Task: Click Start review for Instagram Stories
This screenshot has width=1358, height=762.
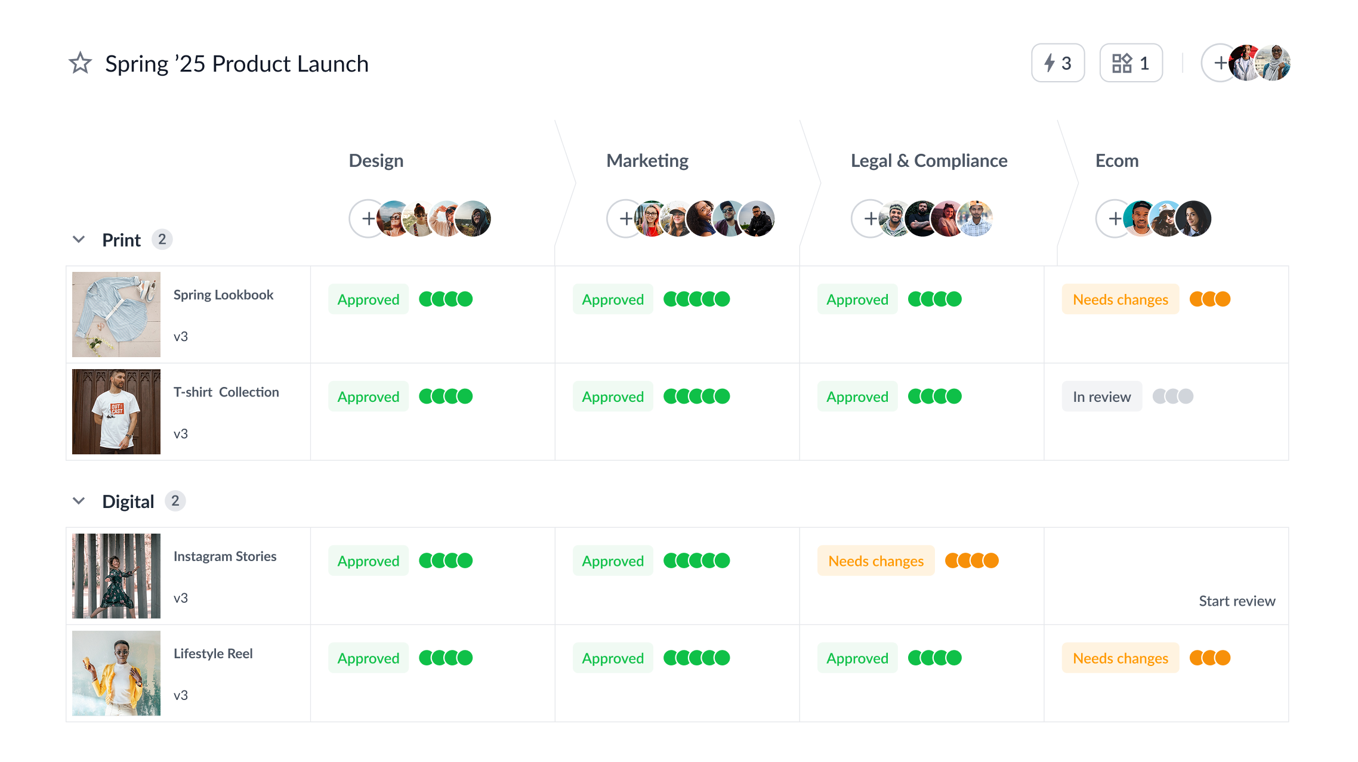Action: click(1236, 601)
